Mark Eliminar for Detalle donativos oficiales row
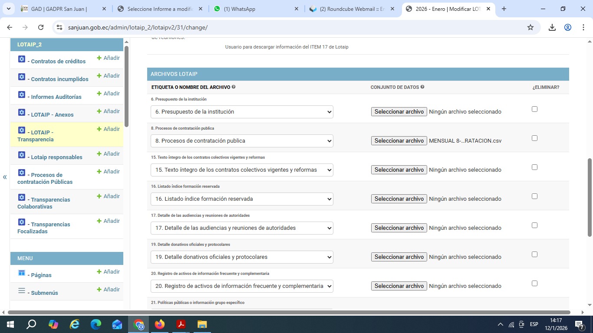The width and height of the screenshot is (593, 333). [x=534, y=255]
